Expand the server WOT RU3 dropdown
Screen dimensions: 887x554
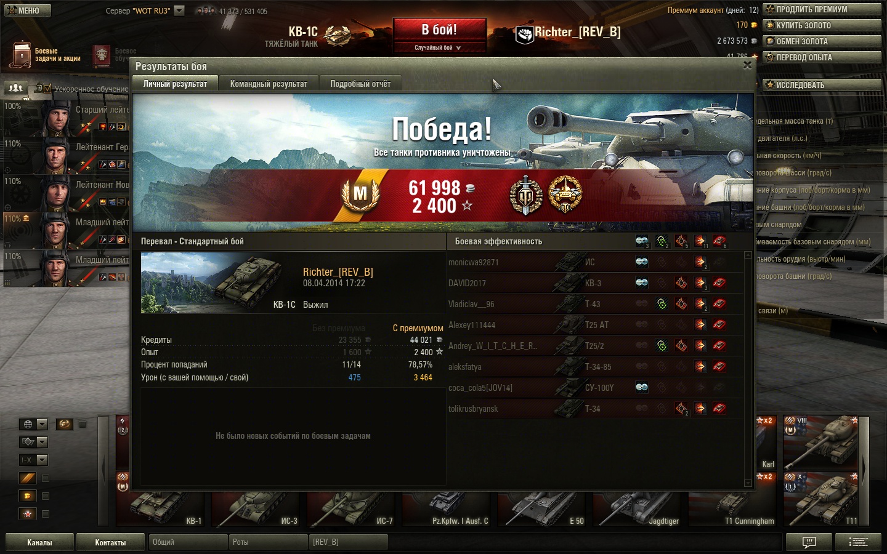pos(179,10)
